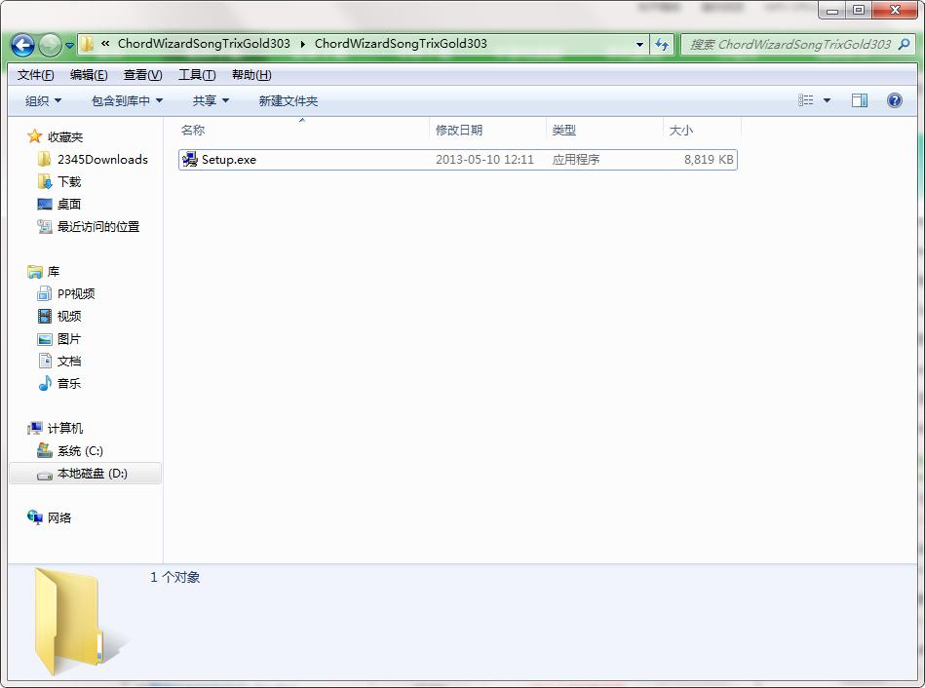Open the 包含到库中 dropdown

[127, 101]
